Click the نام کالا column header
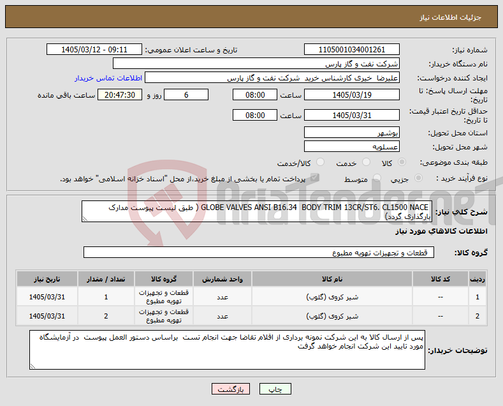503x406 pixels. coord(332,279)
